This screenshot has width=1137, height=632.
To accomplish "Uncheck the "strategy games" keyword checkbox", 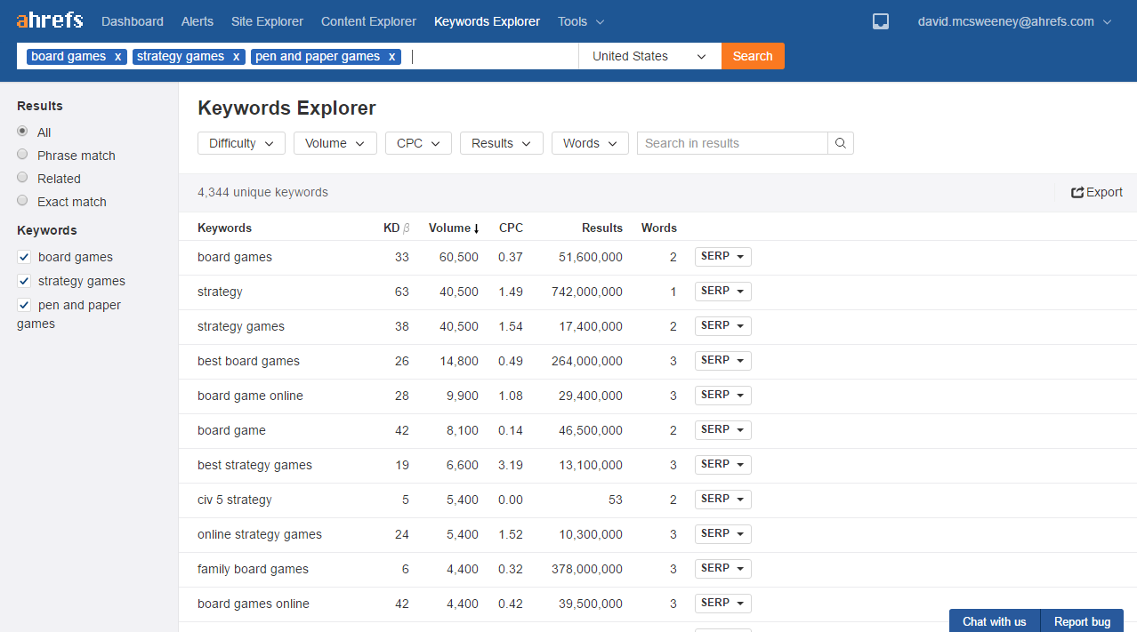I will coord(23,281).
